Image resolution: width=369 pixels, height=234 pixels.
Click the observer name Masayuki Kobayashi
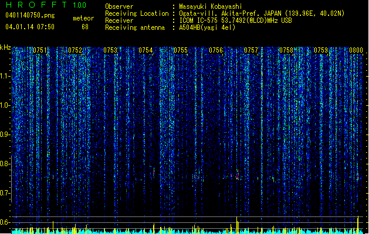tap(211, 6)
